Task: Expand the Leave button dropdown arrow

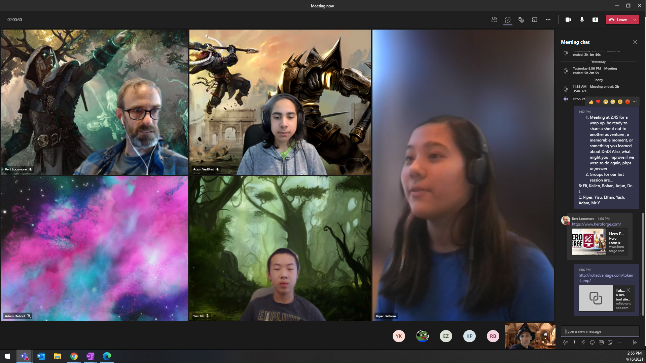Action: click(635, 20)
